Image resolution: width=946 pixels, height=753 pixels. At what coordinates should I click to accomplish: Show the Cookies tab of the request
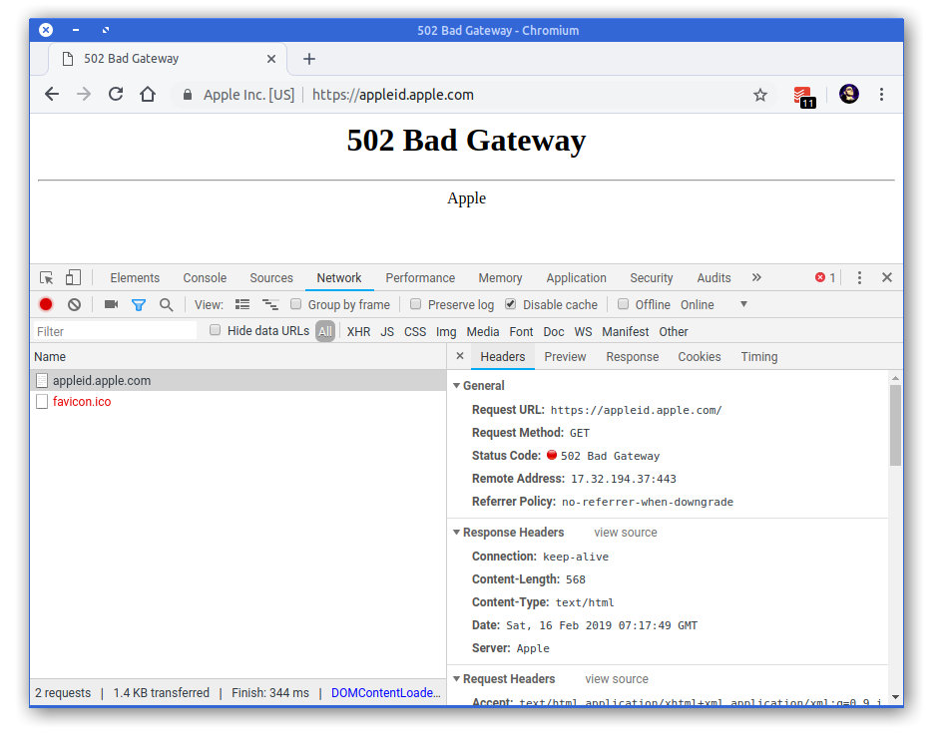[x=700, y=357]
